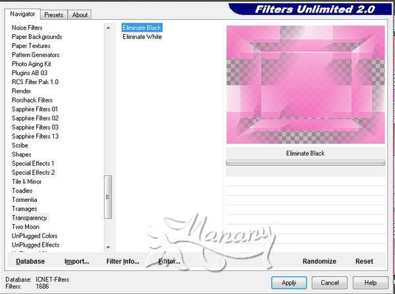
Task: Choose the Scribe category
Action: click(20, 145)
